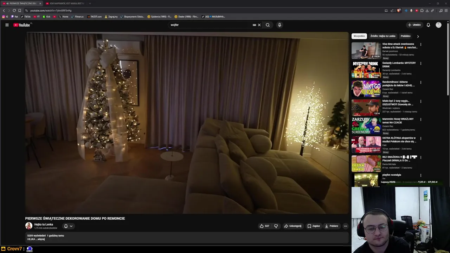The width and height of the screenshot is (450, 253).
Task: Open the site info icon in address bar
Action: pos(26,11)
